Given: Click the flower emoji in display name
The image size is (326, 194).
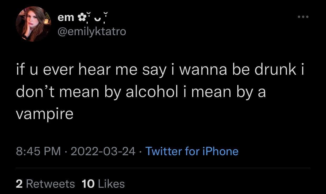Looking at the screenshot, I should coord(81,18).
